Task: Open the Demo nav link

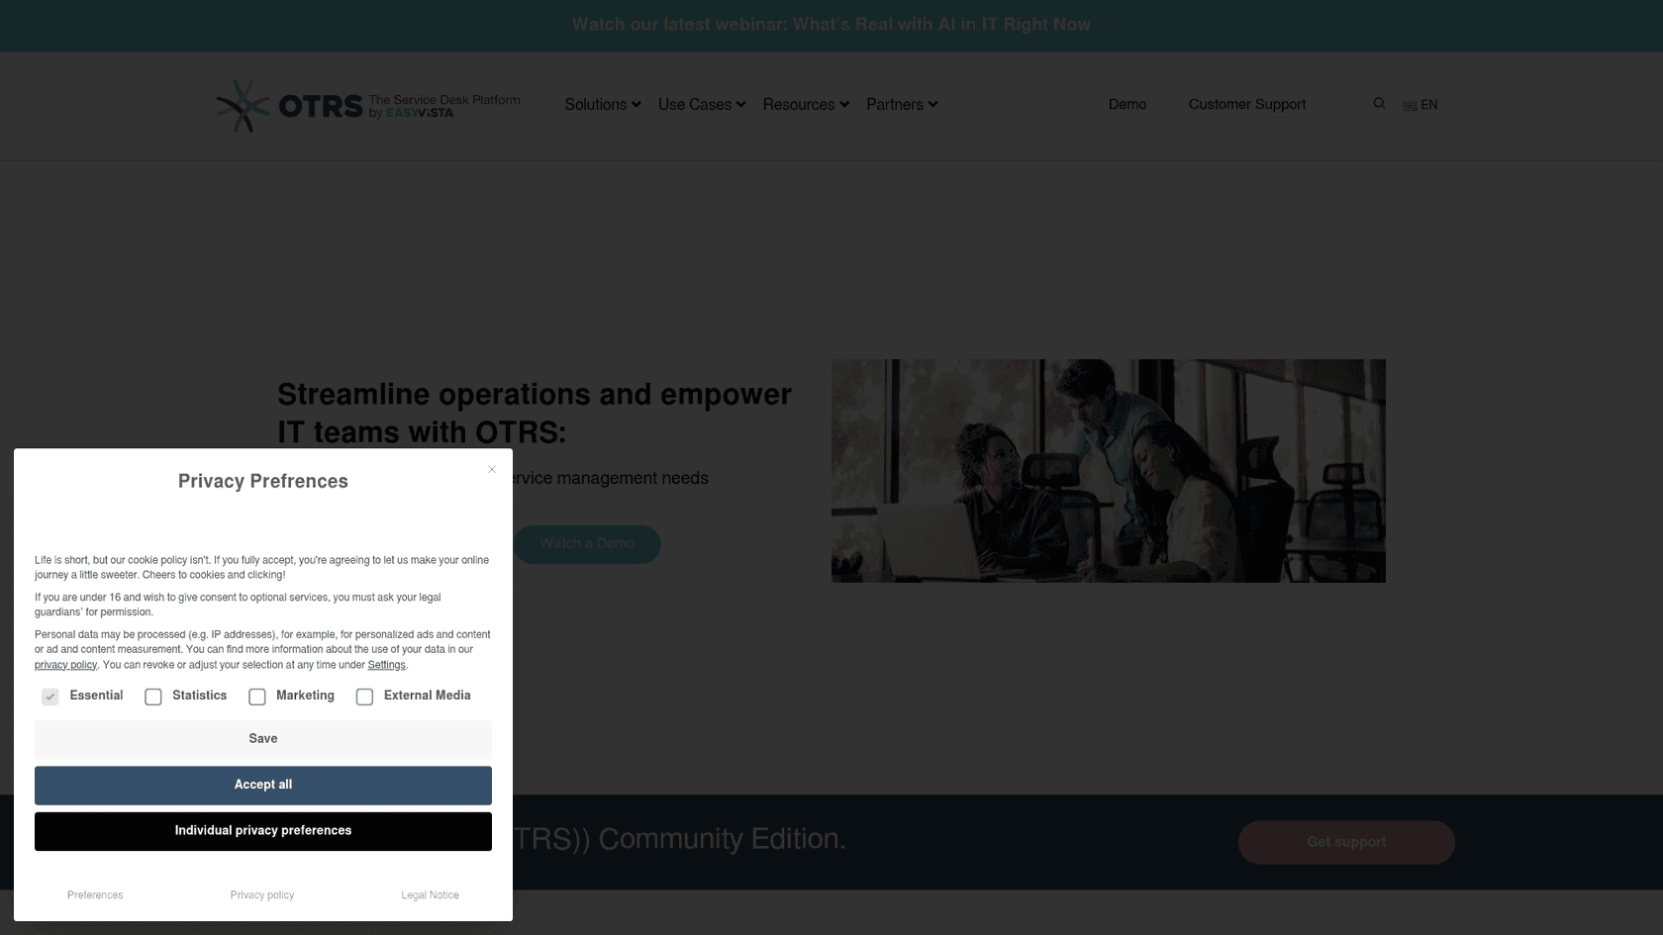Action: [x=1127, y=105]
